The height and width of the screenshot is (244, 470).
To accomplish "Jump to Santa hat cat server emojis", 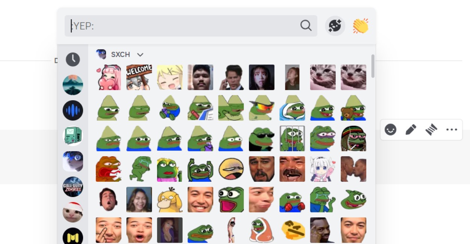I will 73,212.
